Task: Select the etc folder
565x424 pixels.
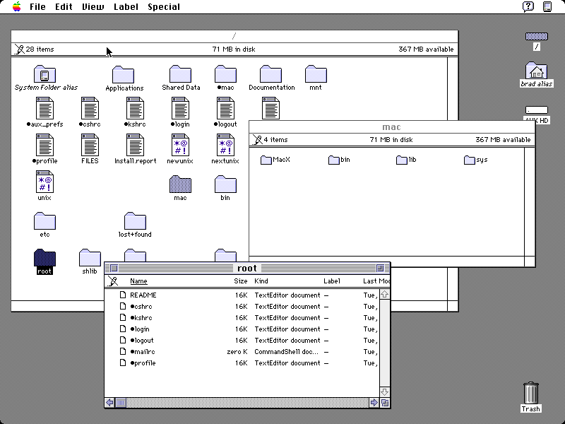Action: pyautogui.click(x=44, y=221)
